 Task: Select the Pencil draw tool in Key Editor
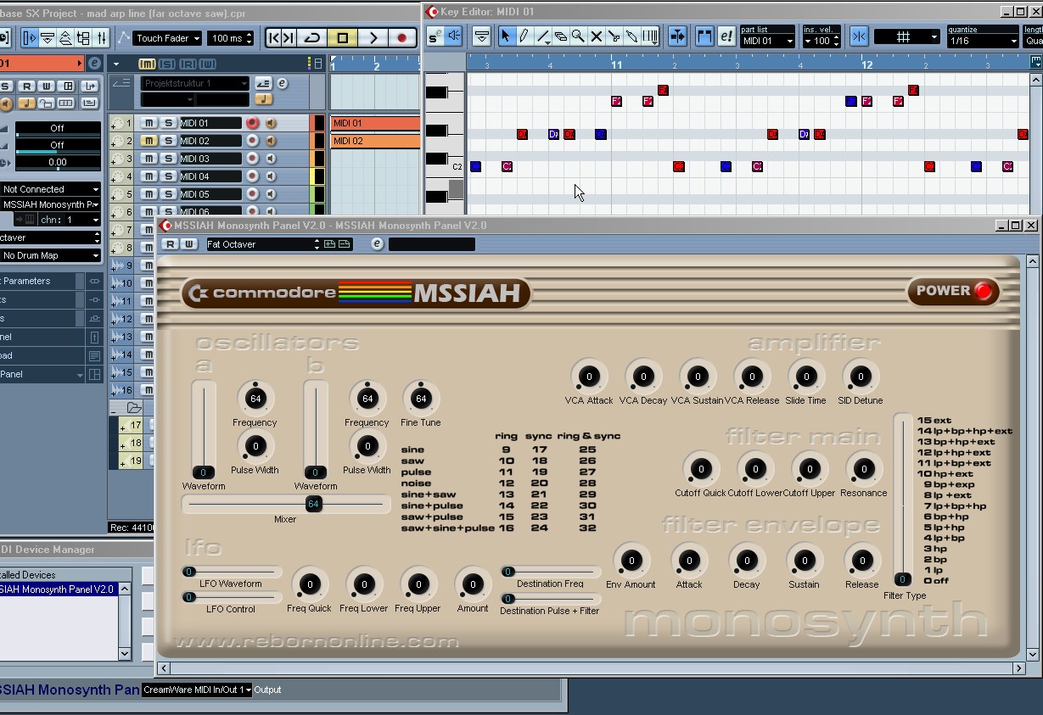tap(524, 36)
